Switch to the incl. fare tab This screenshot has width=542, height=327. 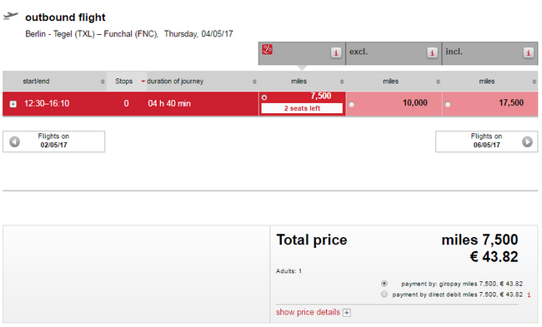coord(489,53)
